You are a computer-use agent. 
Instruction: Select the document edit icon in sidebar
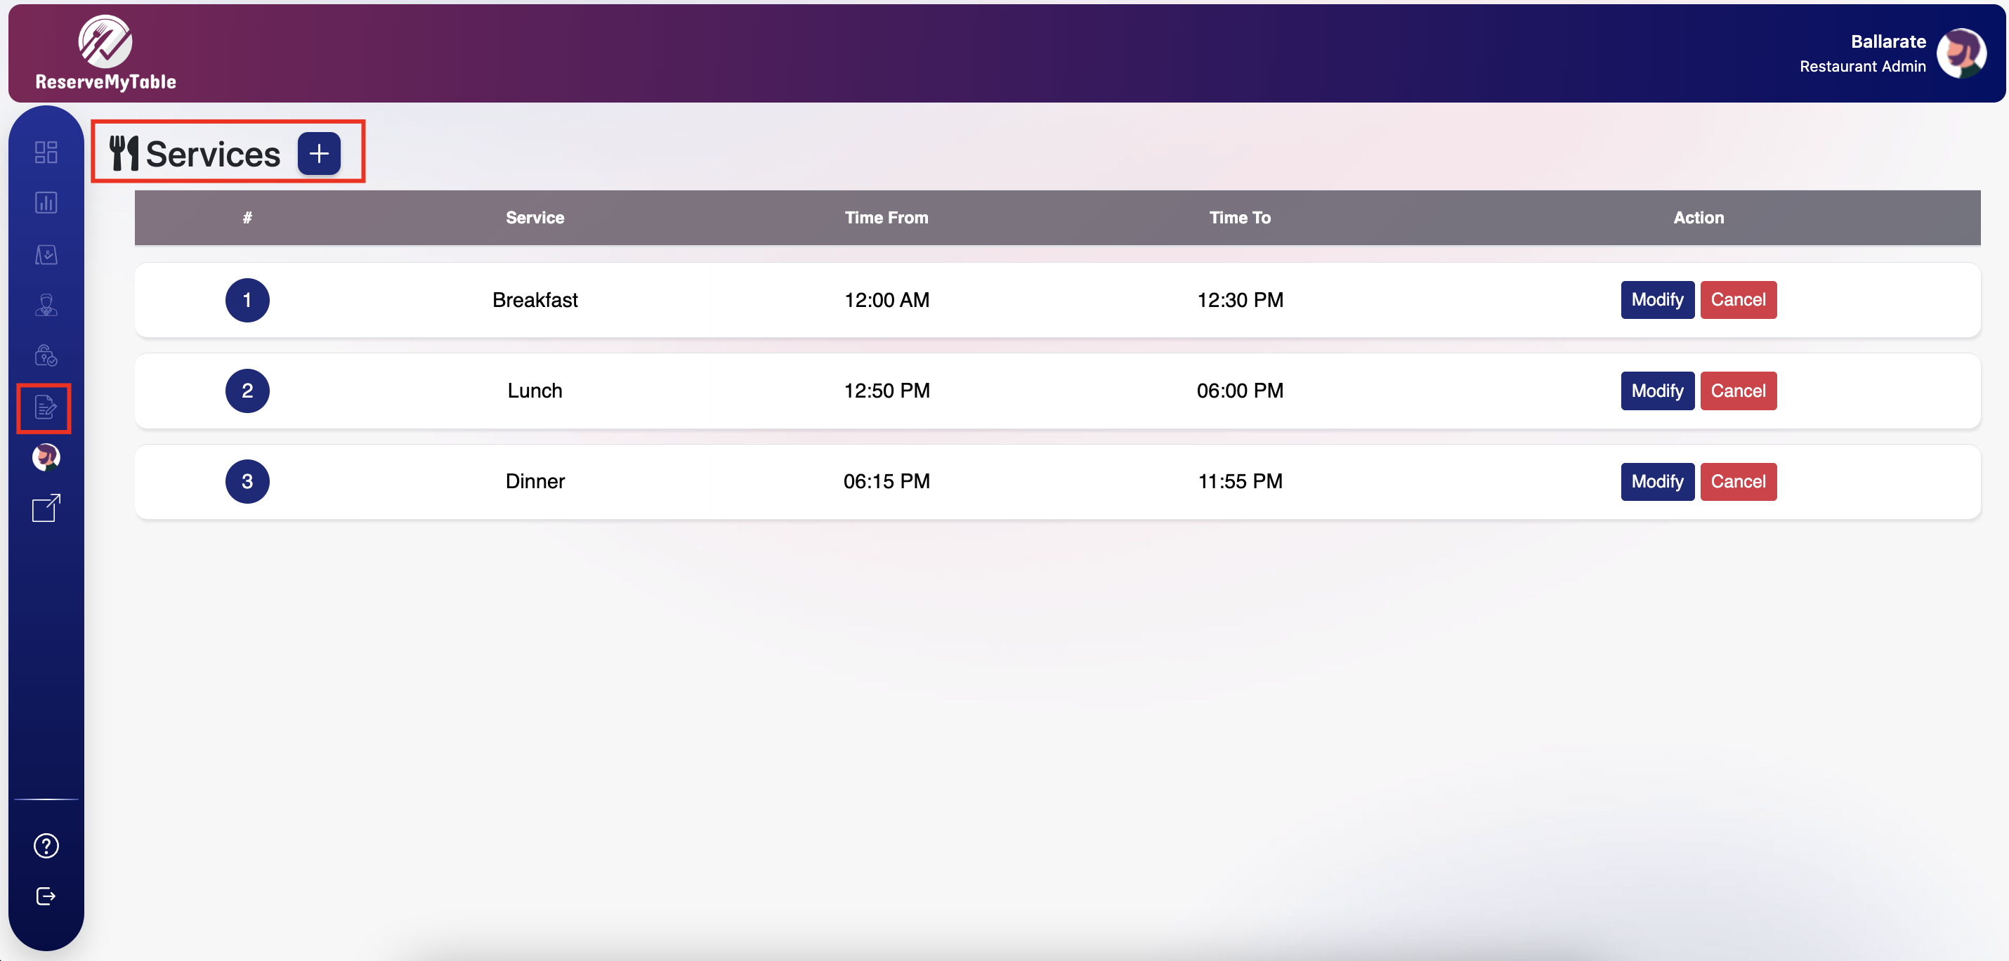point(44,407)
